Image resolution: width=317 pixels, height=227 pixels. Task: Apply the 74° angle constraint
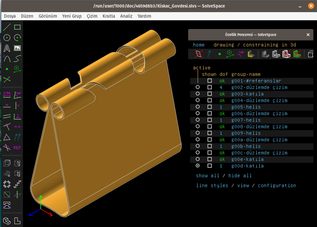17,95
